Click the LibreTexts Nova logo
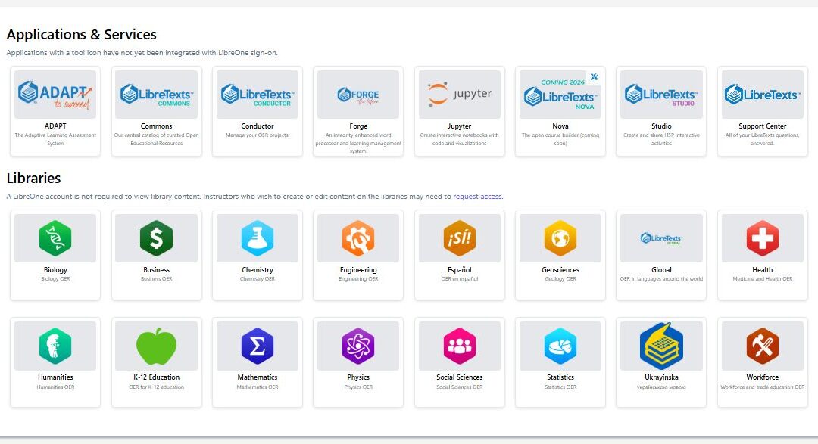This screenshot has height=444, width=818. pyautogui.click(x=560, y=95)
